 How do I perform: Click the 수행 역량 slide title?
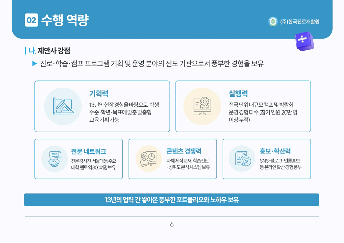pyautogui.click(x=65, y=20)
